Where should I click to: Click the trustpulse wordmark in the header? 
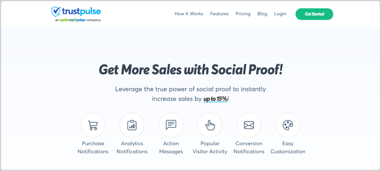click(x=82, y=12)
